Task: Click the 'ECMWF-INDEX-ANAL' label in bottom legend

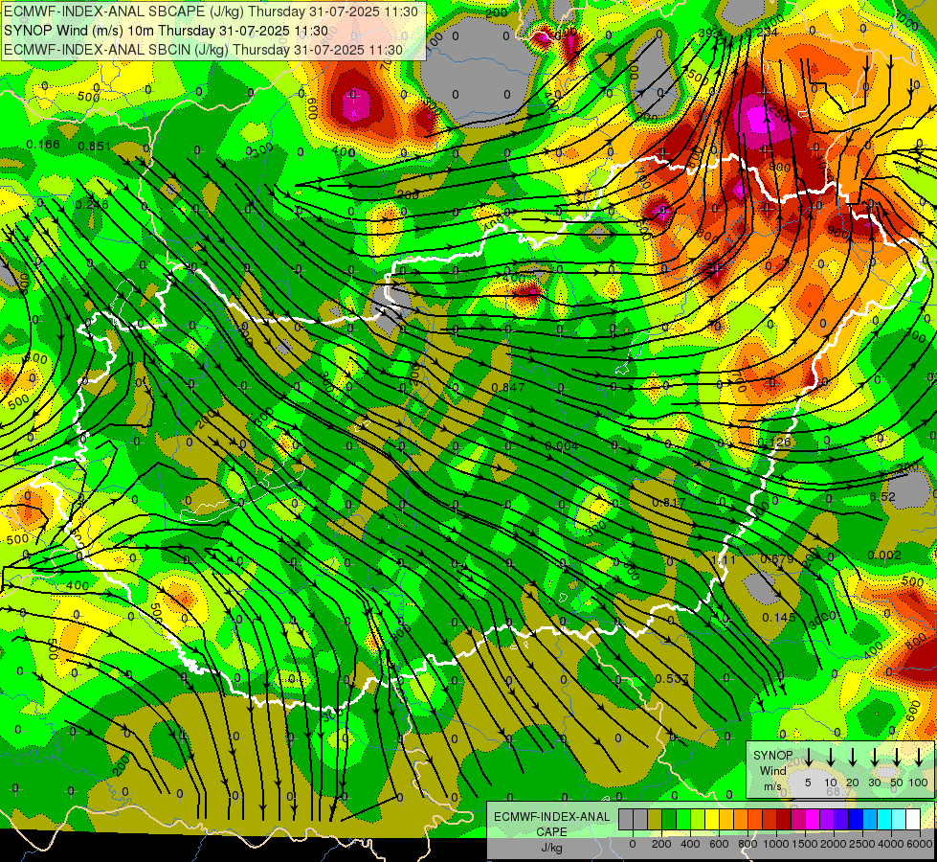Action: [x=551, y=817]
